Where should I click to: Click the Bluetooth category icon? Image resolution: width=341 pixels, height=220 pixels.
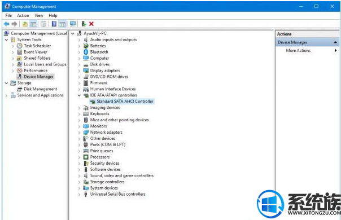click(x=86, y=52)
